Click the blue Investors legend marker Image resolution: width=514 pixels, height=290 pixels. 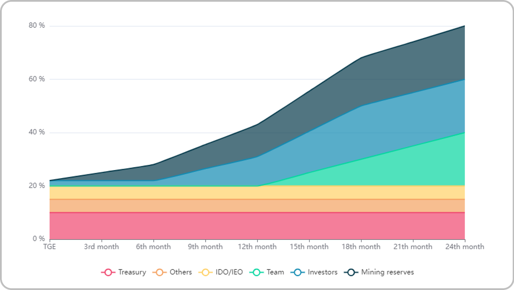(298, 272)
